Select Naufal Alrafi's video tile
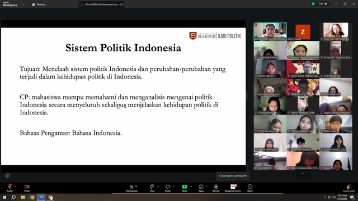The width and height of the screenshot is (358, 201). pyautogui.click(x=270, y=161)
